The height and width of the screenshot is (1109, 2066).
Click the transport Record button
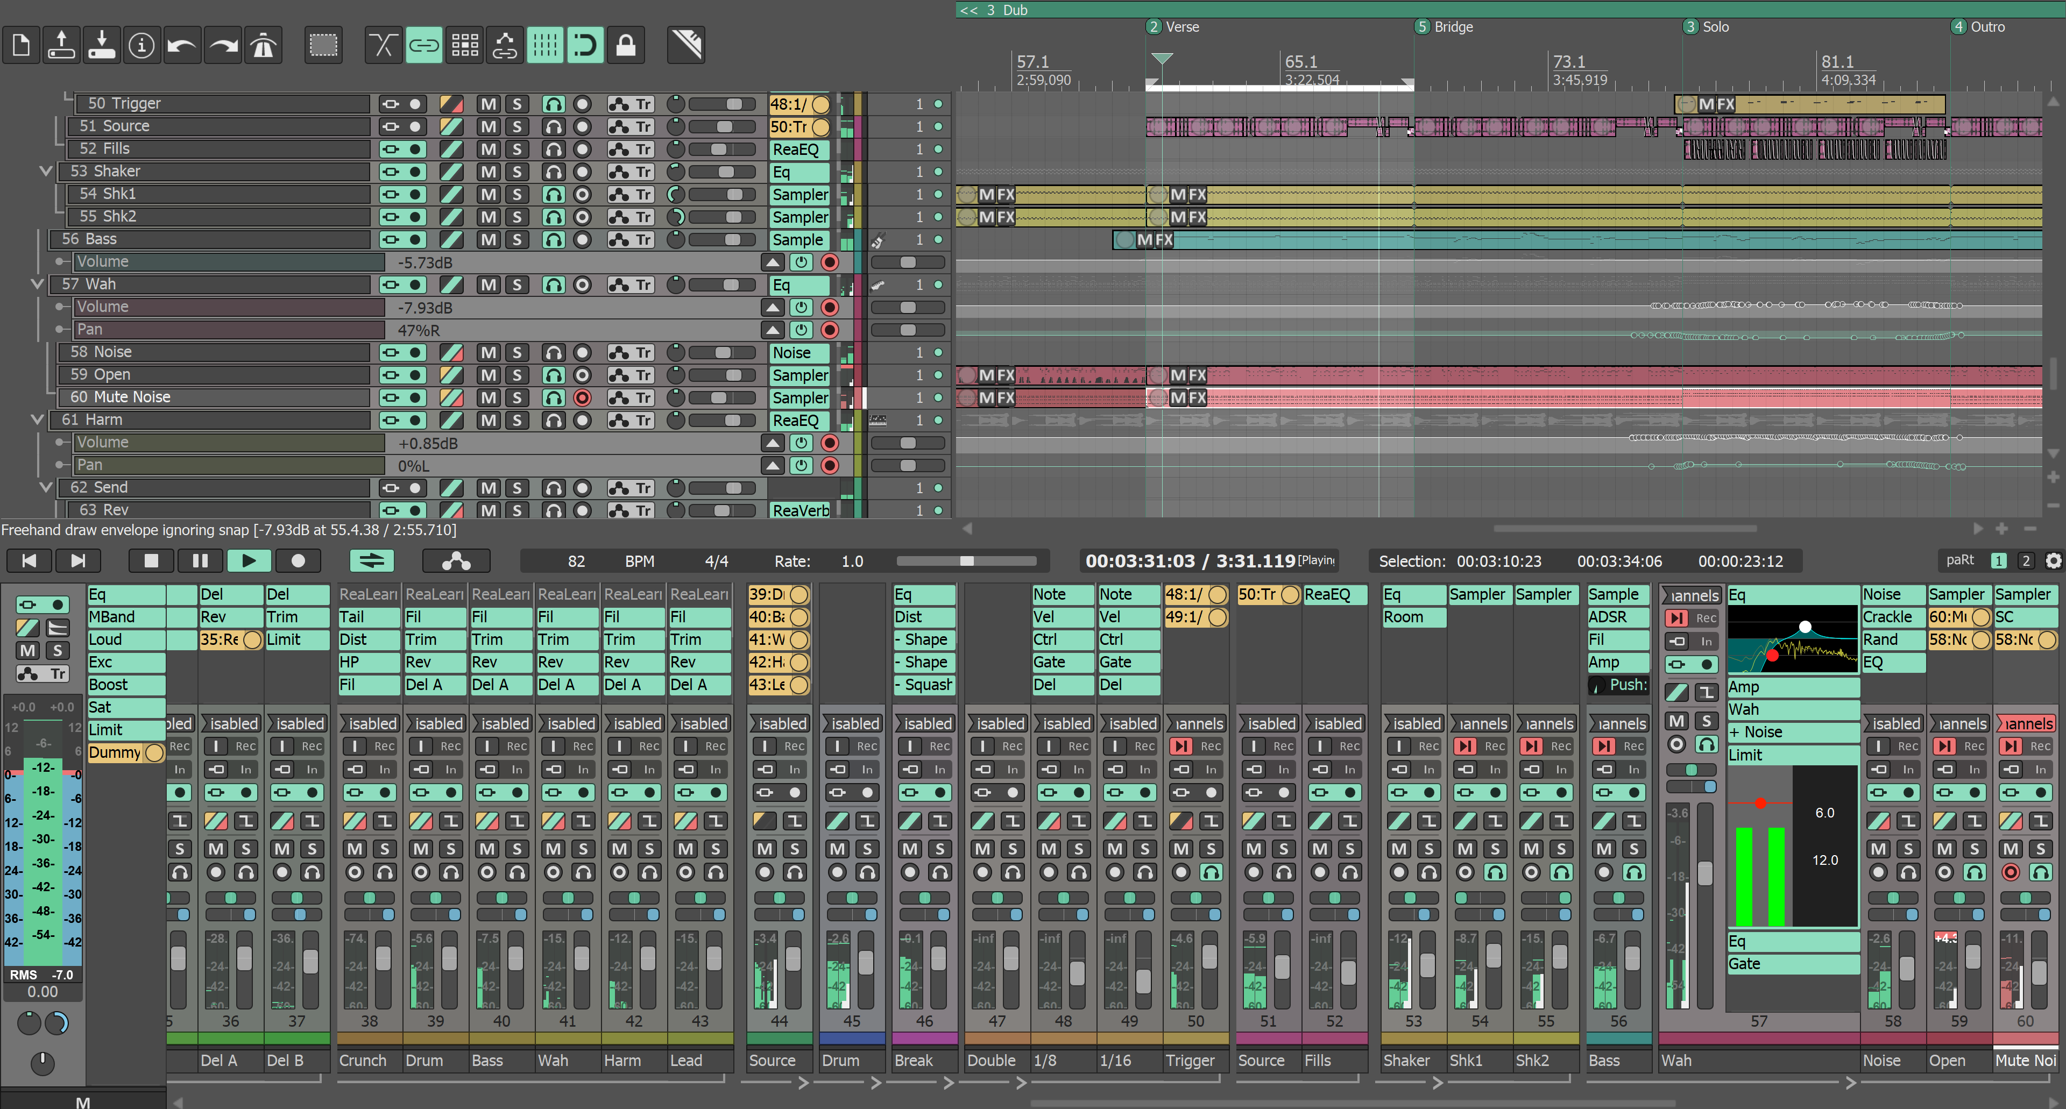298,560
